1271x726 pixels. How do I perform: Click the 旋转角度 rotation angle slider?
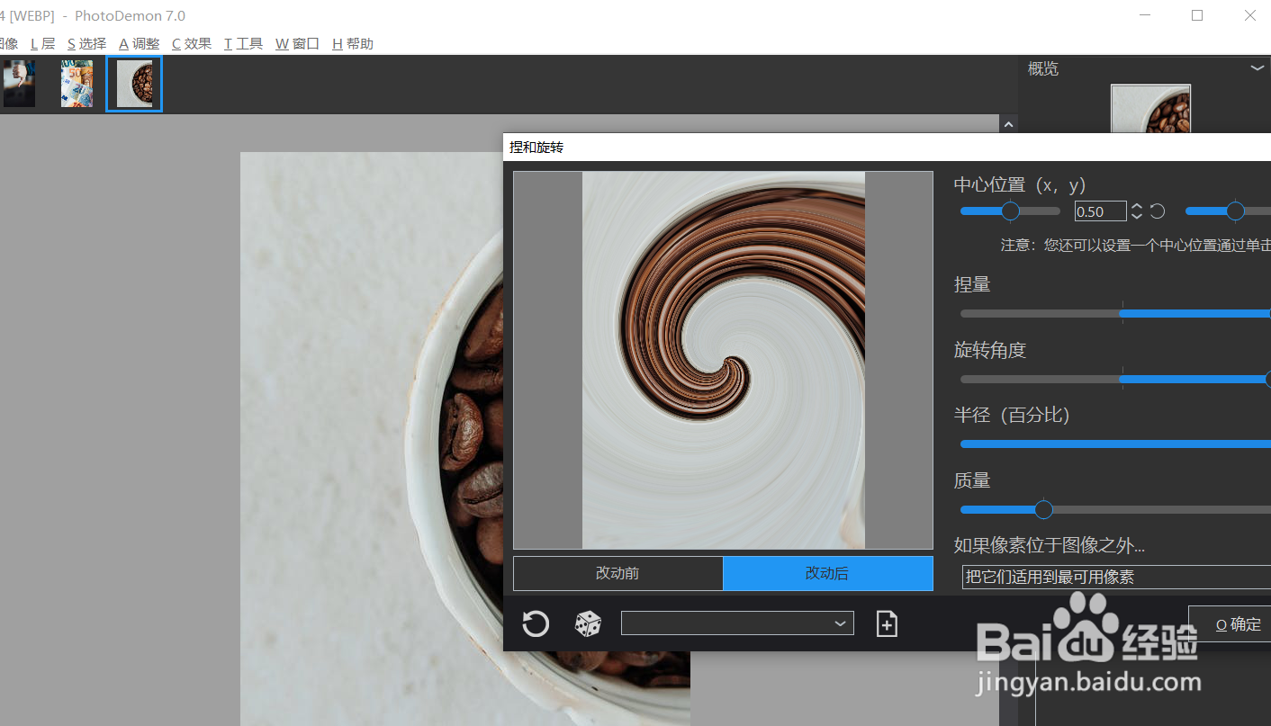tap(1115, 380)
